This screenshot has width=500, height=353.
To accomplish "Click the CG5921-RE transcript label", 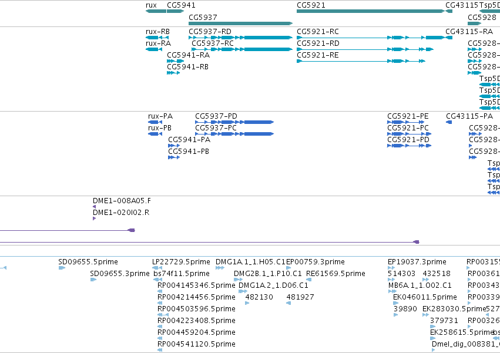I will tap(318, 55).
